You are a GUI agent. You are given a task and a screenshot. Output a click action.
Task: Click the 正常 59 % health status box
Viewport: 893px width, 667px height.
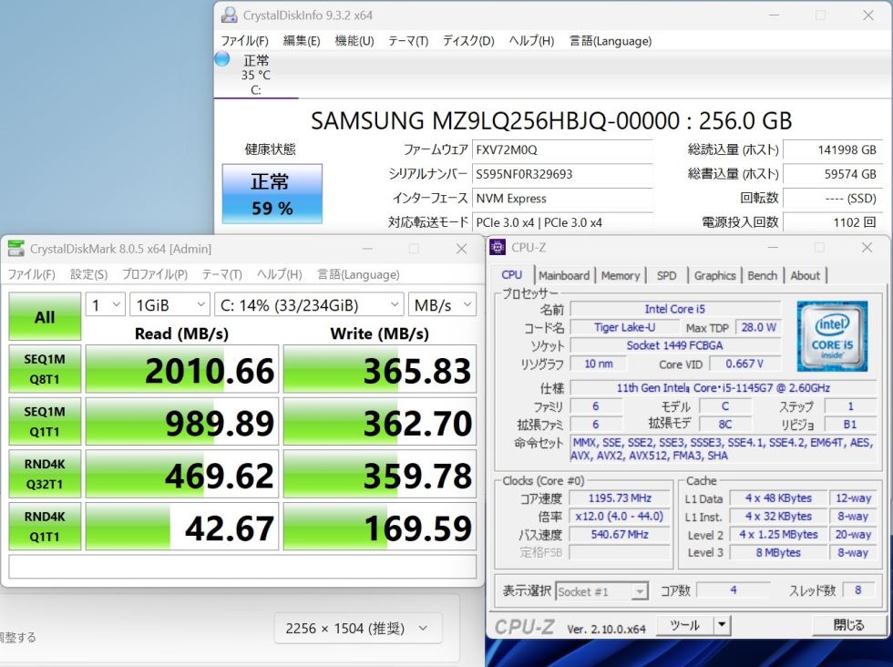point(272,194)
